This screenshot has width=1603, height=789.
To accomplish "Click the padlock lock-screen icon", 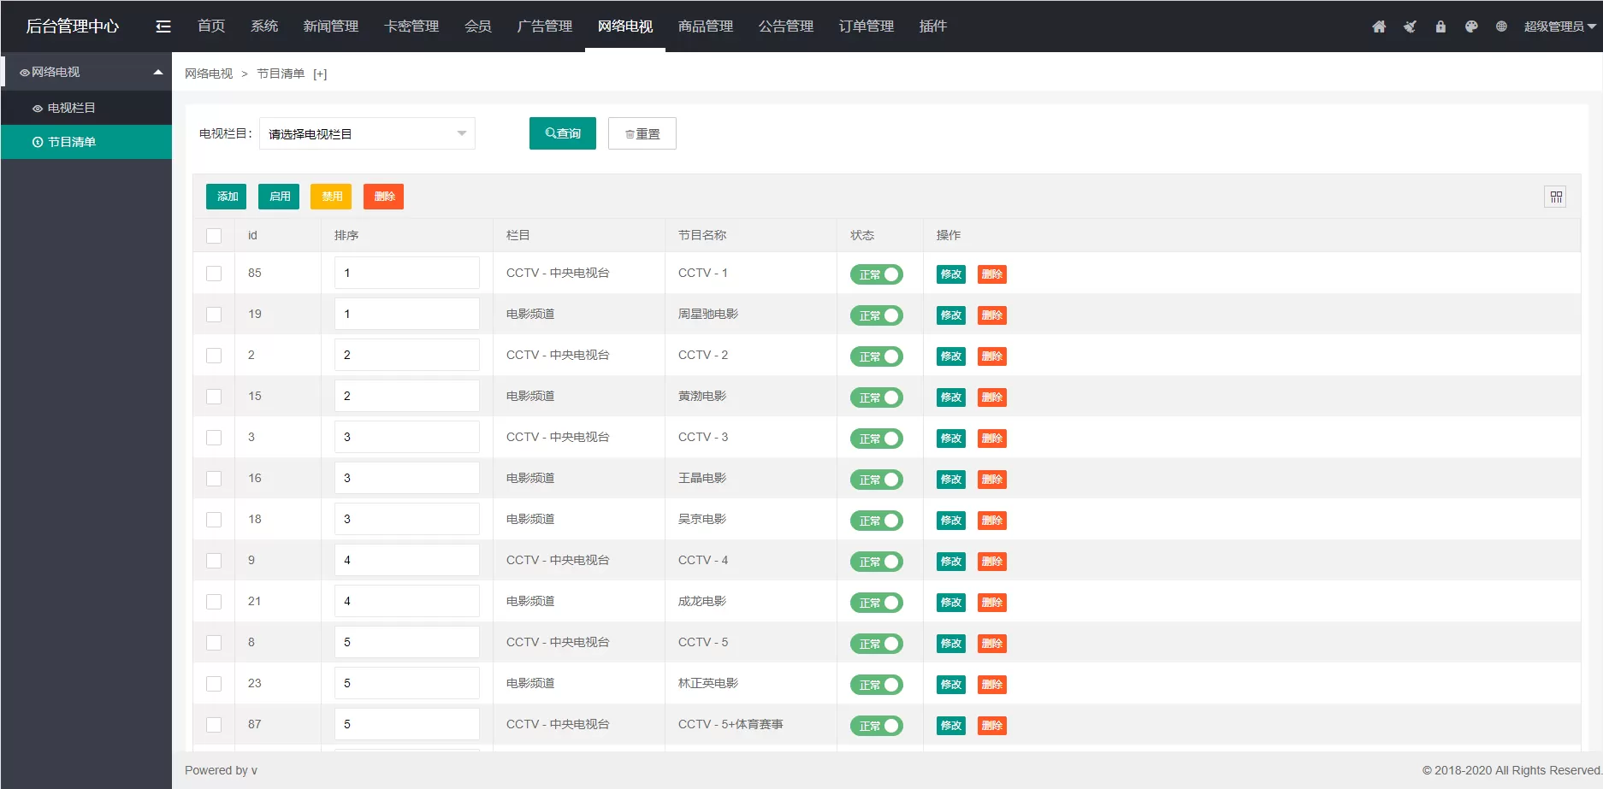I will click(1440, 26).
